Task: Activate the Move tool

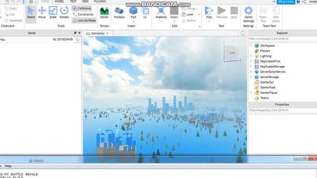Action: 42,13
